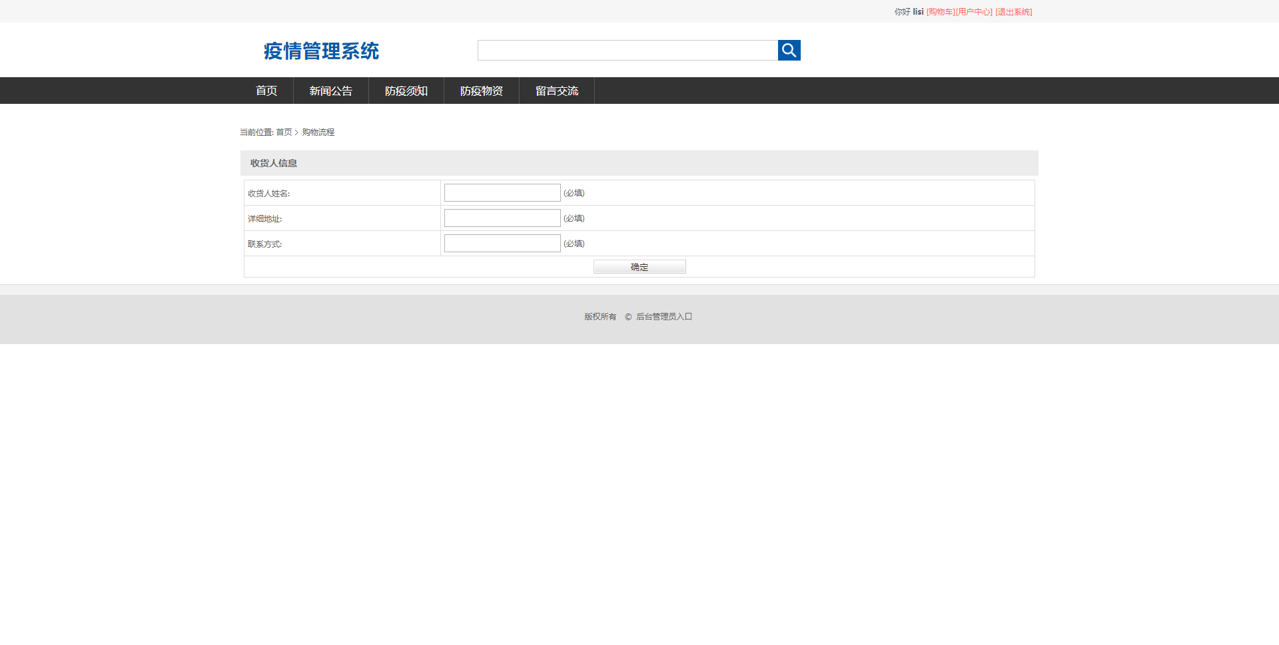Go to 防疫须知 in the nav bar
The height and width of the screenshot is (645, 1279).
coord(406,91)
